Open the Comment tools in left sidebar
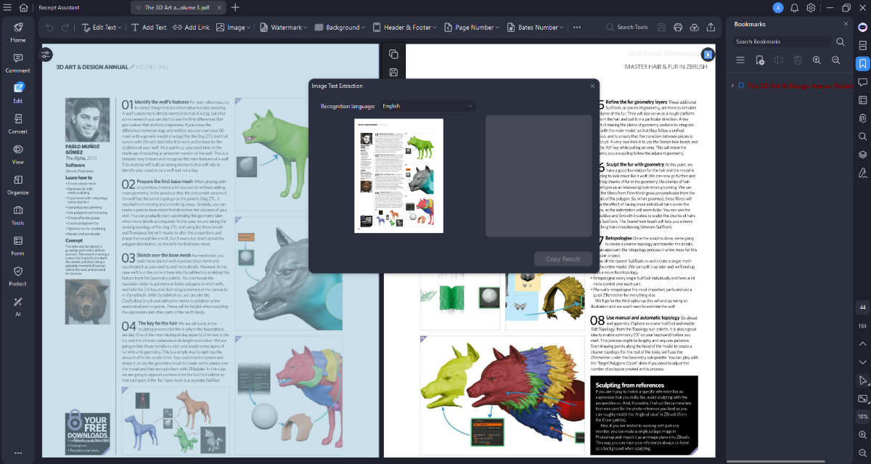 click(17, 63)
